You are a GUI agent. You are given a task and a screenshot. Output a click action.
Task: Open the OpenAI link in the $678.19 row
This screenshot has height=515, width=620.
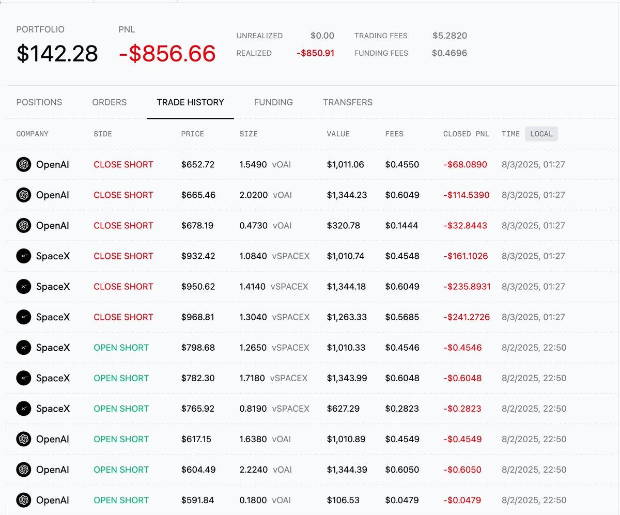pyautogui.click(x=53, y=226)
